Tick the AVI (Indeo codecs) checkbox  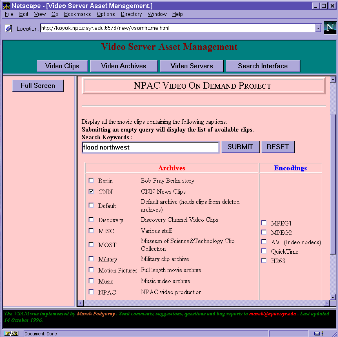coord(264,242)
